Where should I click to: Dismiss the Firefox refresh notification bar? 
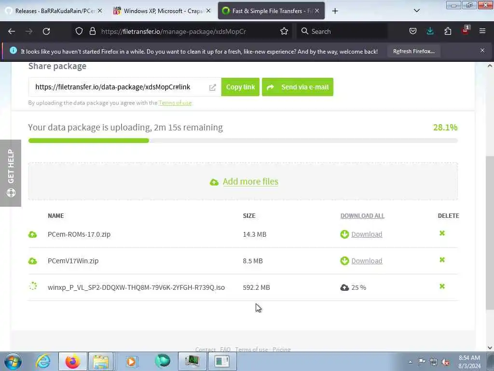coord(482,50)
